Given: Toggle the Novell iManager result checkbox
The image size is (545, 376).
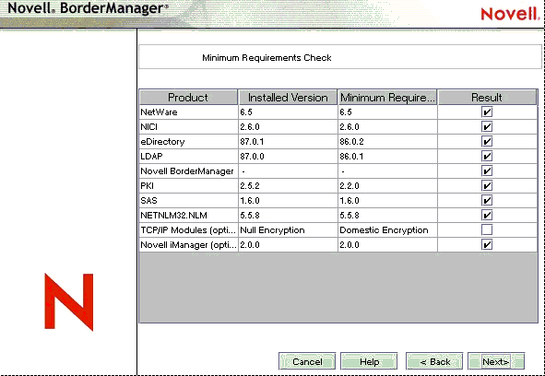Looking at the screenshot, I should pos(487,244).
